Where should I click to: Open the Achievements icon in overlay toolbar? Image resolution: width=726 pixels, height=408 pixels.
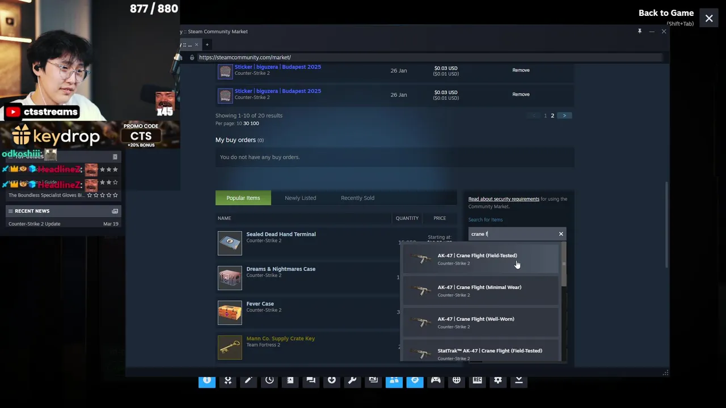point(228,380)
